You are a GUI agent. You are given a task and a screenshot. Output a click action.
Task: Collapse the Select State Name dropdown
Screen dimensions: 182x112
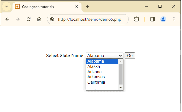[105, 56]
